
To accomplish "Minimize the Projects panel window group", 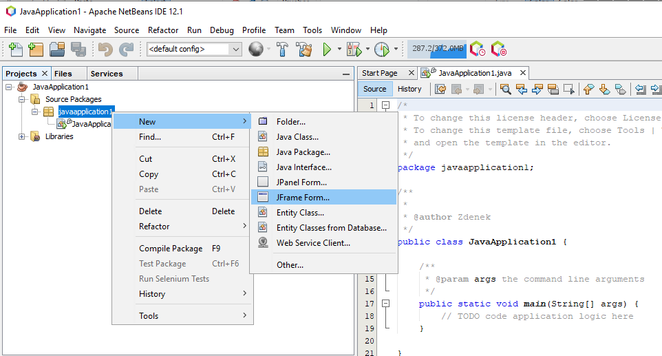I will click(345, 74).
